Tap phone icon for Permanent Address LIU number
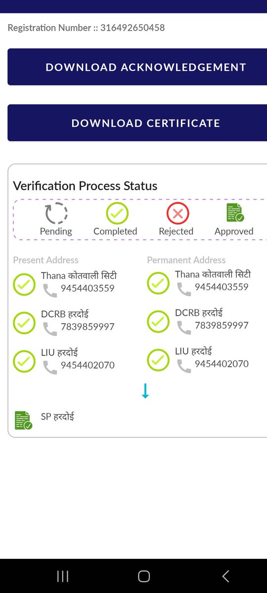 184,366
